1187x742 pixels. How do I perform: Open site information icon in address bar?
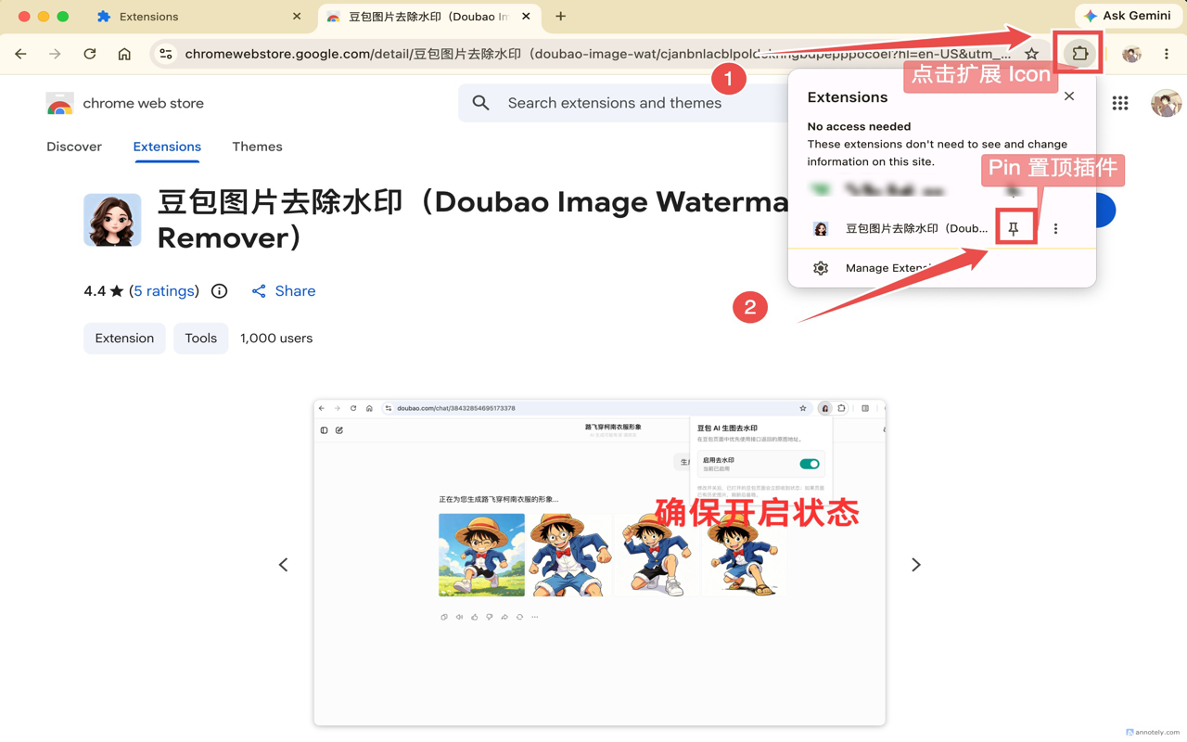(166, 54)
